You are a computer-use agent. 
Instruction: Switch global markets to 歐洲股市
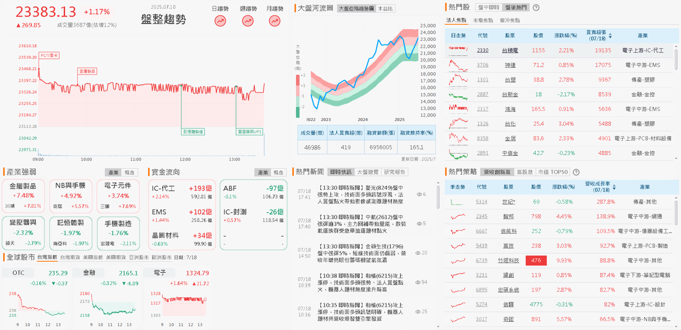pos(161,257)
